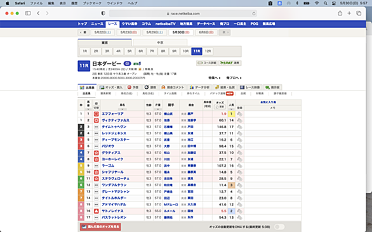Click the お気に入り馬 header link
Screen dimensions: 372x232
click(x=268, y=103)
